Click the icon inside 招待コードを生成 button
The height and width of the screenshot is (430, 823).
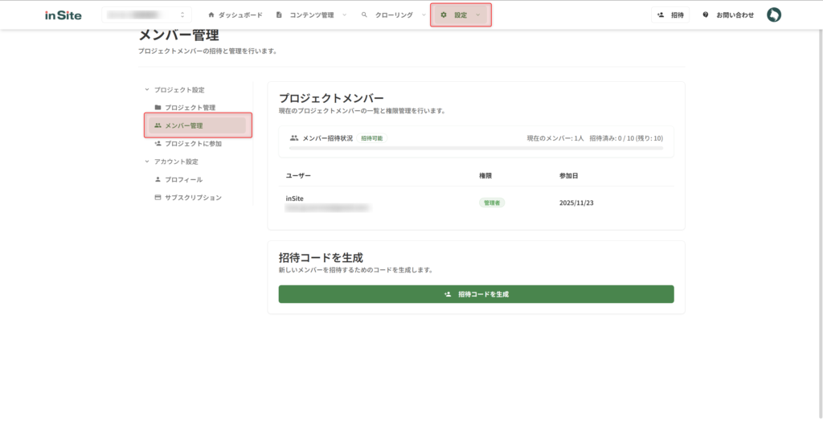click(448, 294)
